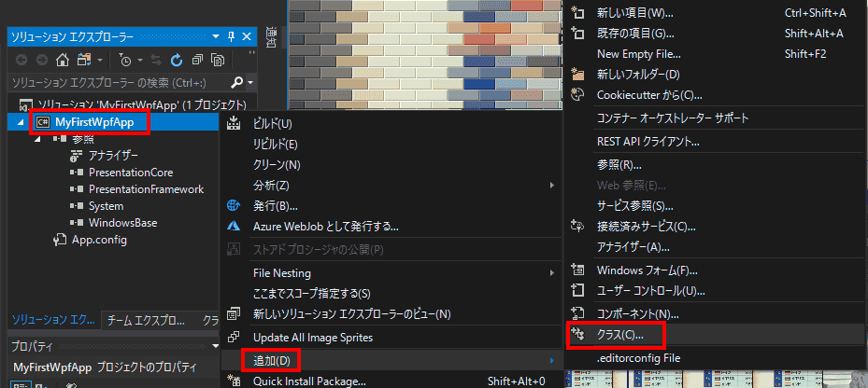Click the Build (ビルド) download icon

tap(235, 123)
